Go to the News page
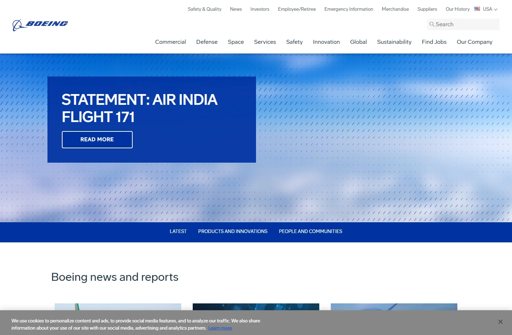512x335 pixels. [x=236, y=9]
